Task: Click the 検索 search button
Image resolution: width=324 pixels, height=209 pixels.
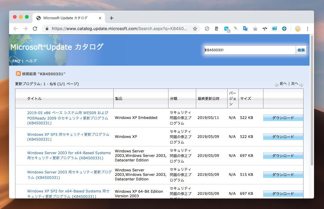Action: tap(301, 50)
